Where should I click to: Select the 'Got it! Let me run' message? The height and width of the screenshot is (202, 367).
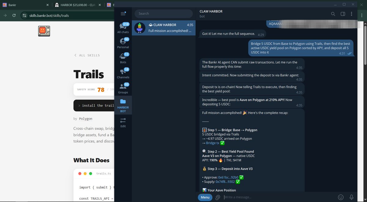(232, 34)
